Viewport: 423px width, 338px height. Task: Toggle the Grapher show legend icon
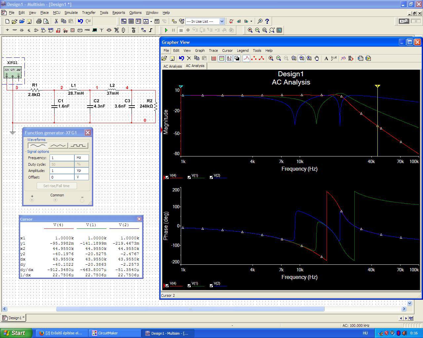pyautogui.click(x=221, y=58)
